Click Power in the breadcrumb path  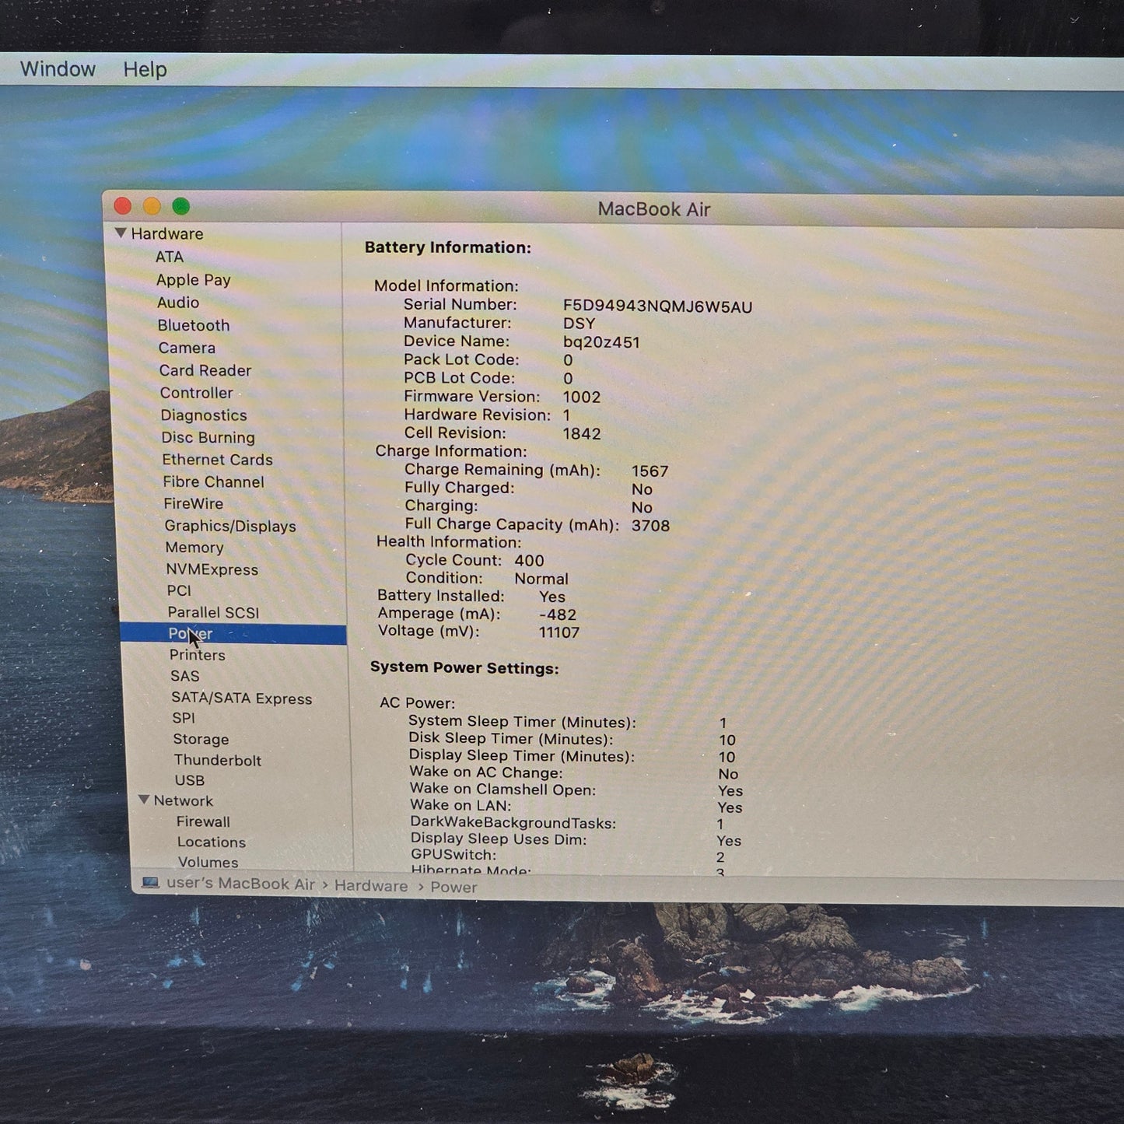454,887
